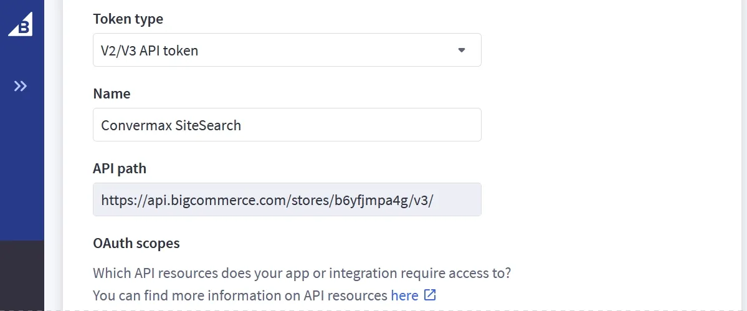The width and height of the screenshot is (747, 311).
Task: Expand the sidebar with double chevron
Action: [x=21, y=86]
